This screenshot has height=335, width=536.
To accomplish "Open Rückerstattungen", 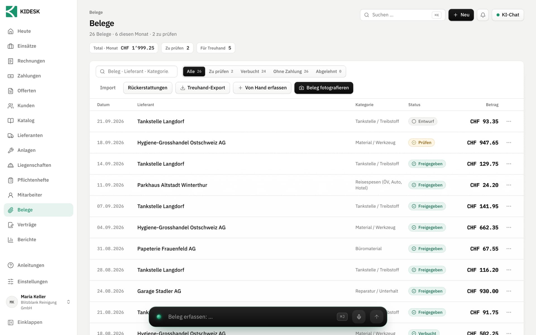I will pos(148,88).
